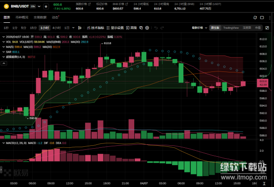The height and width of the screenshot is (187, 274).
Task: Collapse the indicator legend list
Action: tap(4, 63)
